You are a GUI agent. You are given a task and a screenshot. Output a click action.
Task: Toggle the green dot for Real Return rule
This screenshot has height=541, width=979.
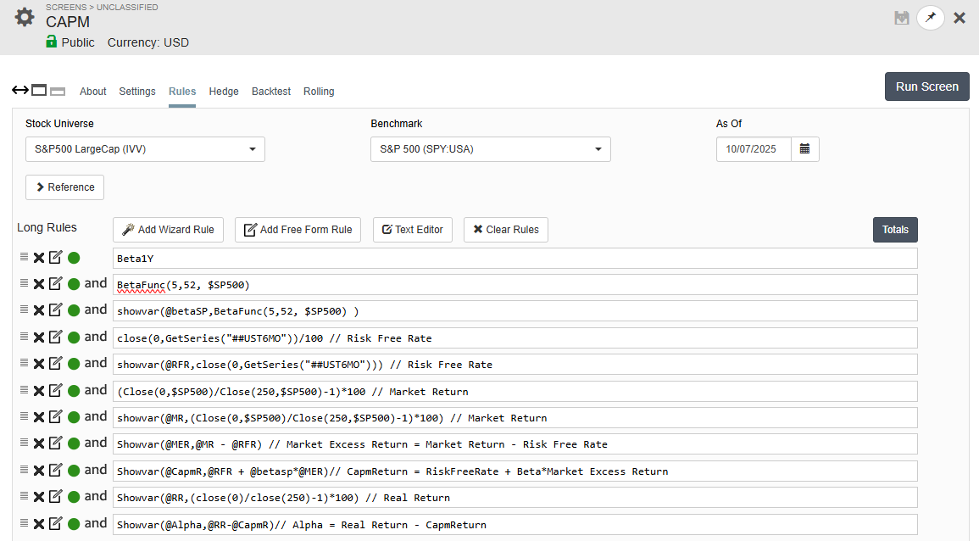click(x=74, y=497)
